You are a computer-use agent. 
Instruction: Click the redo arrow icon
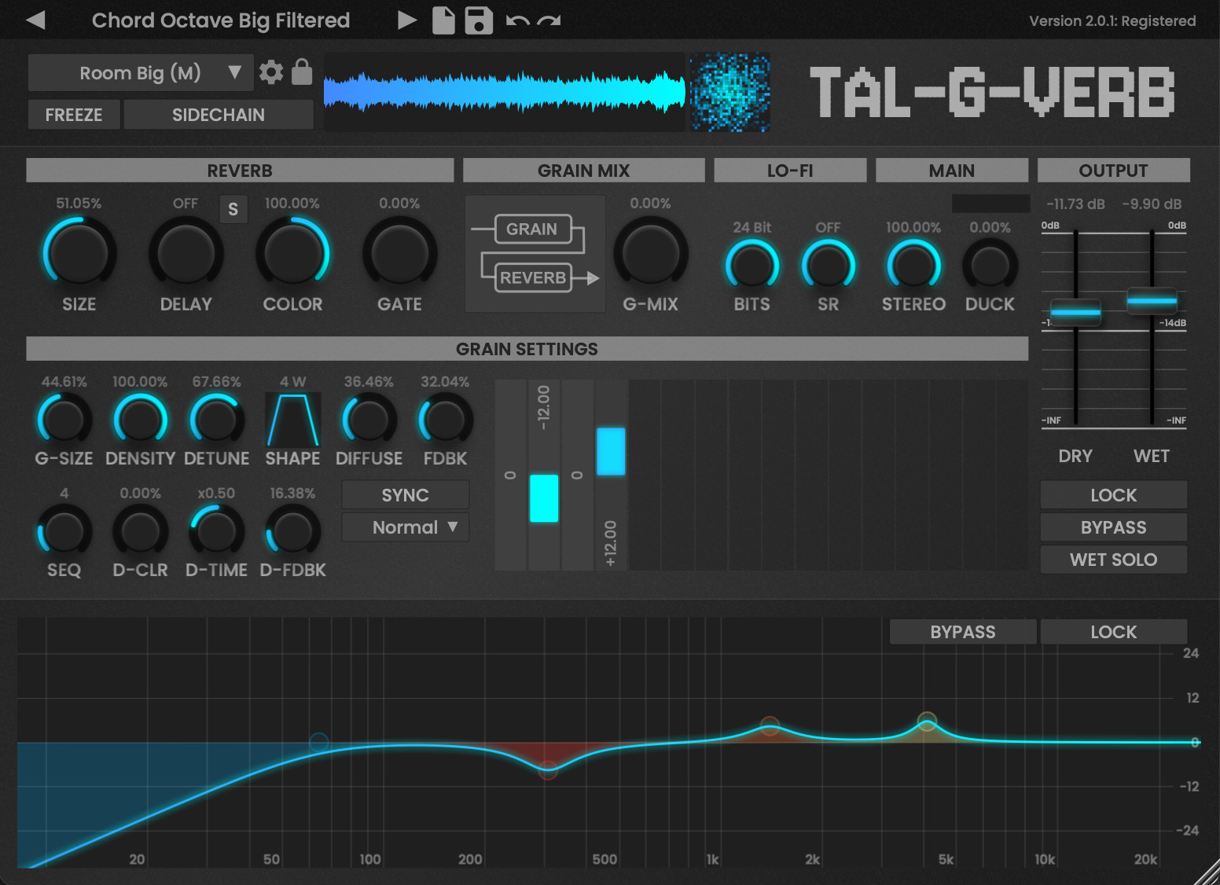coord(549,20)
